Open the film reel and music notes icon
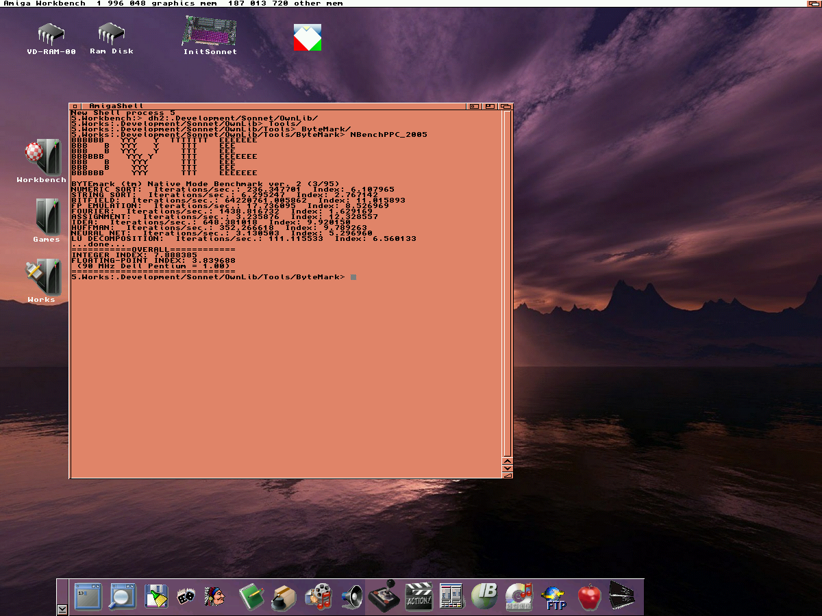The width and height of the screenshot is (822, 616). coord(319,596)
